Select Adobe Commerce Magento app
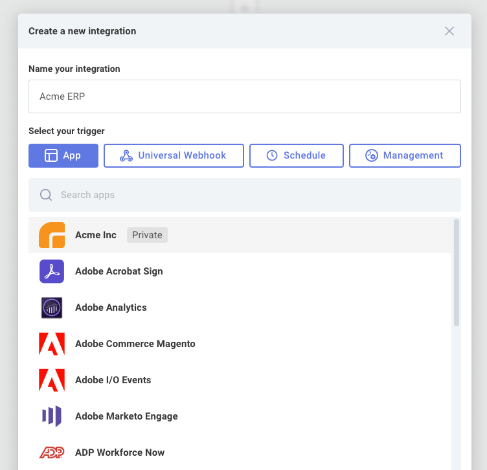The image size is (487, 470). pyautogui.click(x=240, y=344)
